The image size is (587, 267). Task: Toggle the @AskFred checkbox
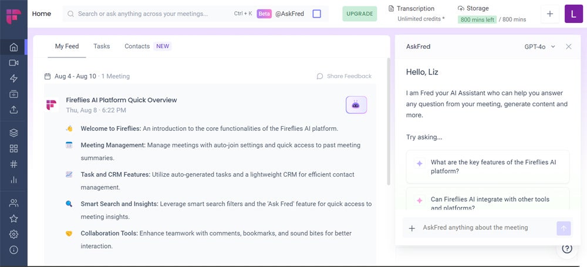click(x=316, y=13)
